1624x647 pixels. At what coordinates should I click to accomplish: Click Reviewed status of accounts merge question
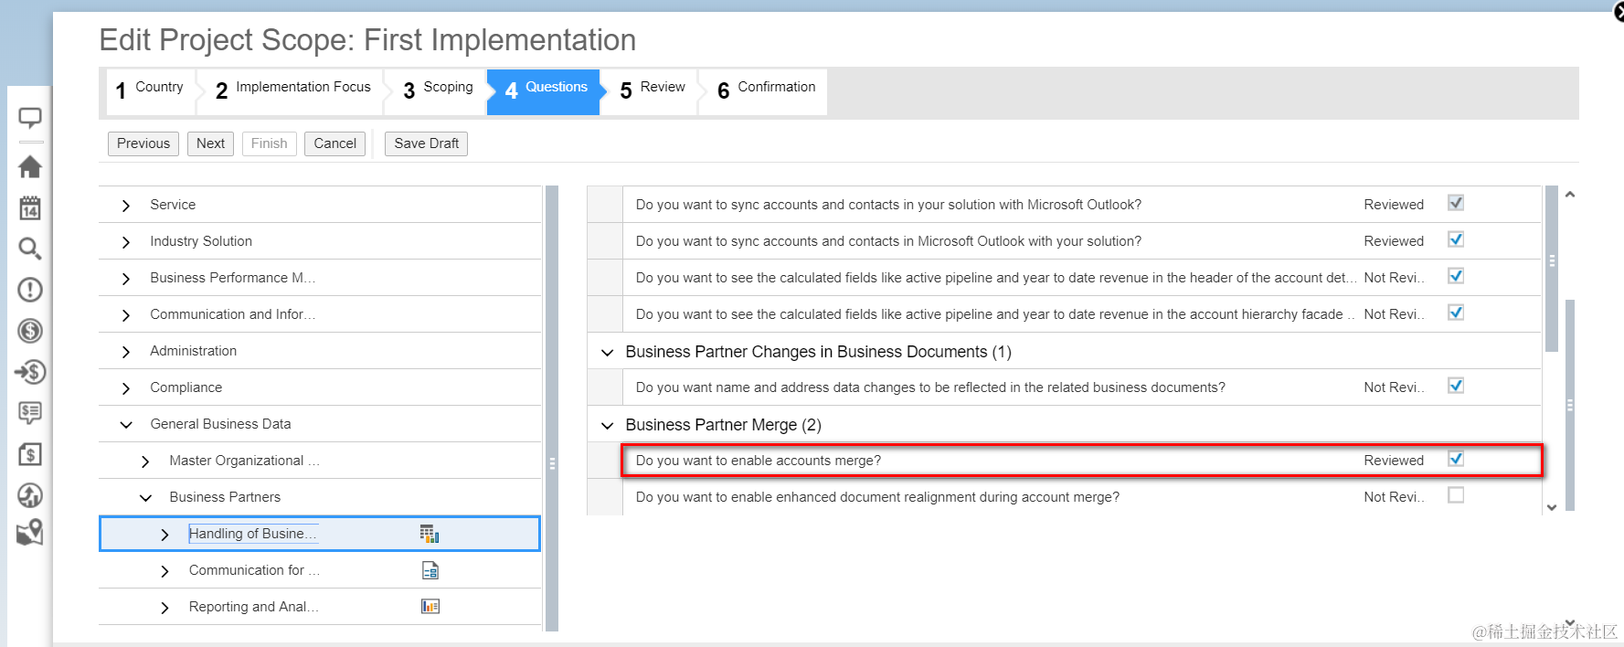(x=1394, y=461)
